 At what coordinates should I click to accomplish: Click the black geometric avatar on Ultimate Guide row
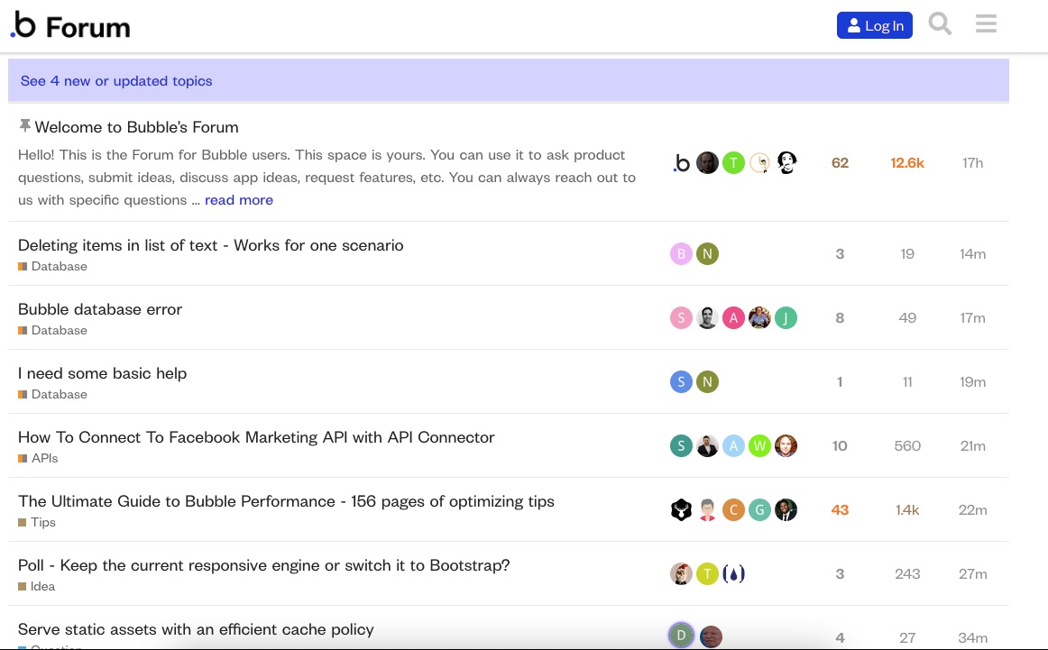681,510
